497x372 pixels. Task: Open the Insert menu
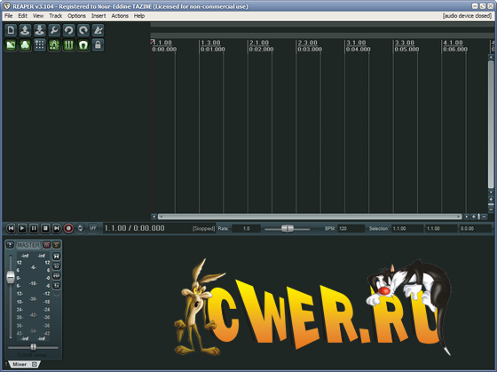[99, 16]
